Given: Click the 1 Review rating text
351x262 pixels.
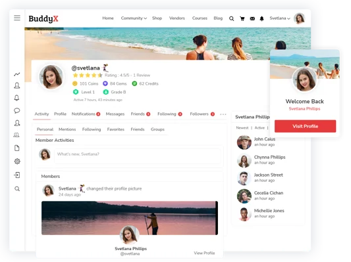Looking at the screenshot, I should click(x=142, y=76).
